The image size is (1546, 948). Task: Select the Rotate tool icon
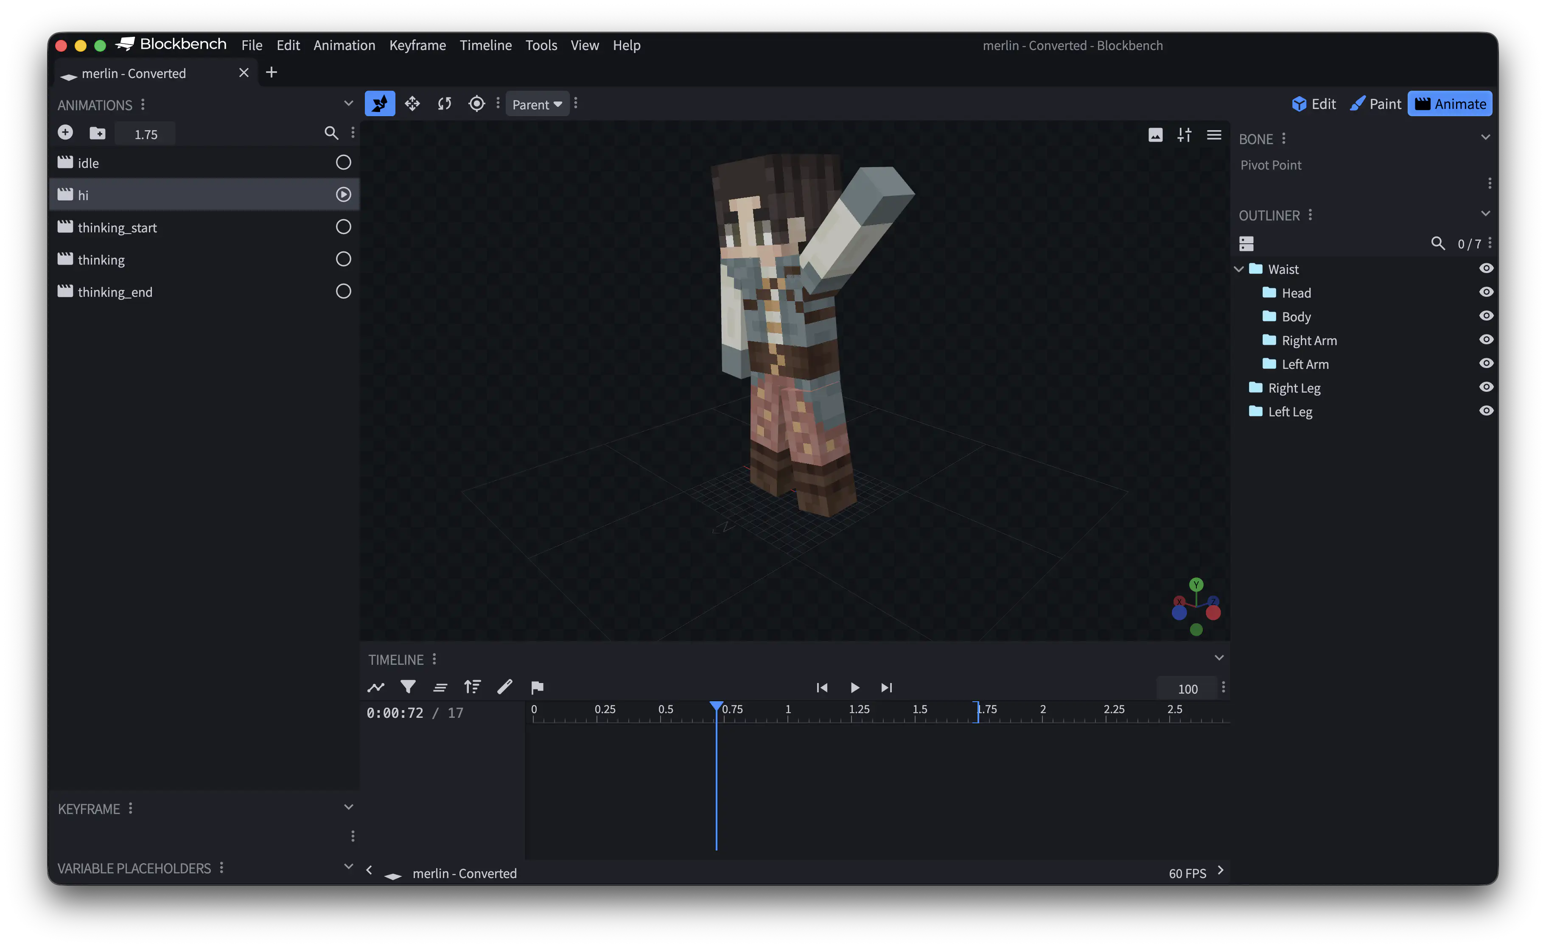[x=444, y=103]
